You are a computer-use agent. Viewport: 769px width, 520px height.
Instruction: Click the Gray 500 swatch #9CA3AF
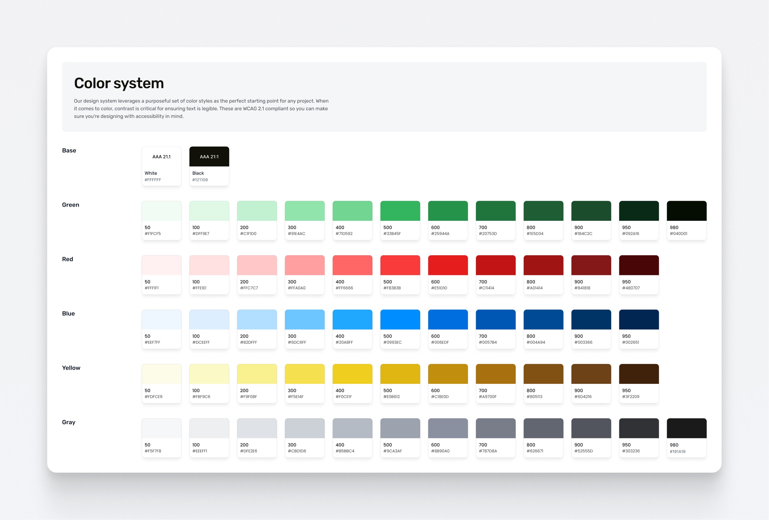[400, 428]
